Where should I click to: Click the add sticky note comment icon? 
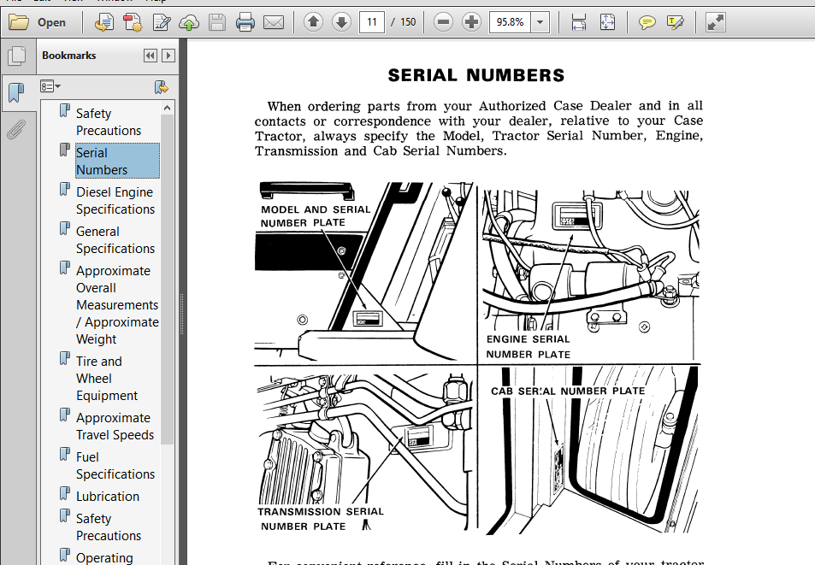click(647, 22)
